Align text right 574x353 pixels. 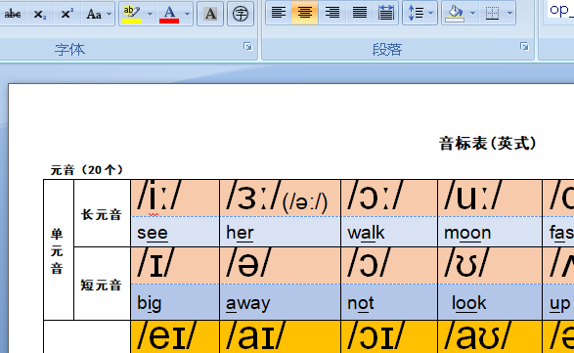point(332,13)
